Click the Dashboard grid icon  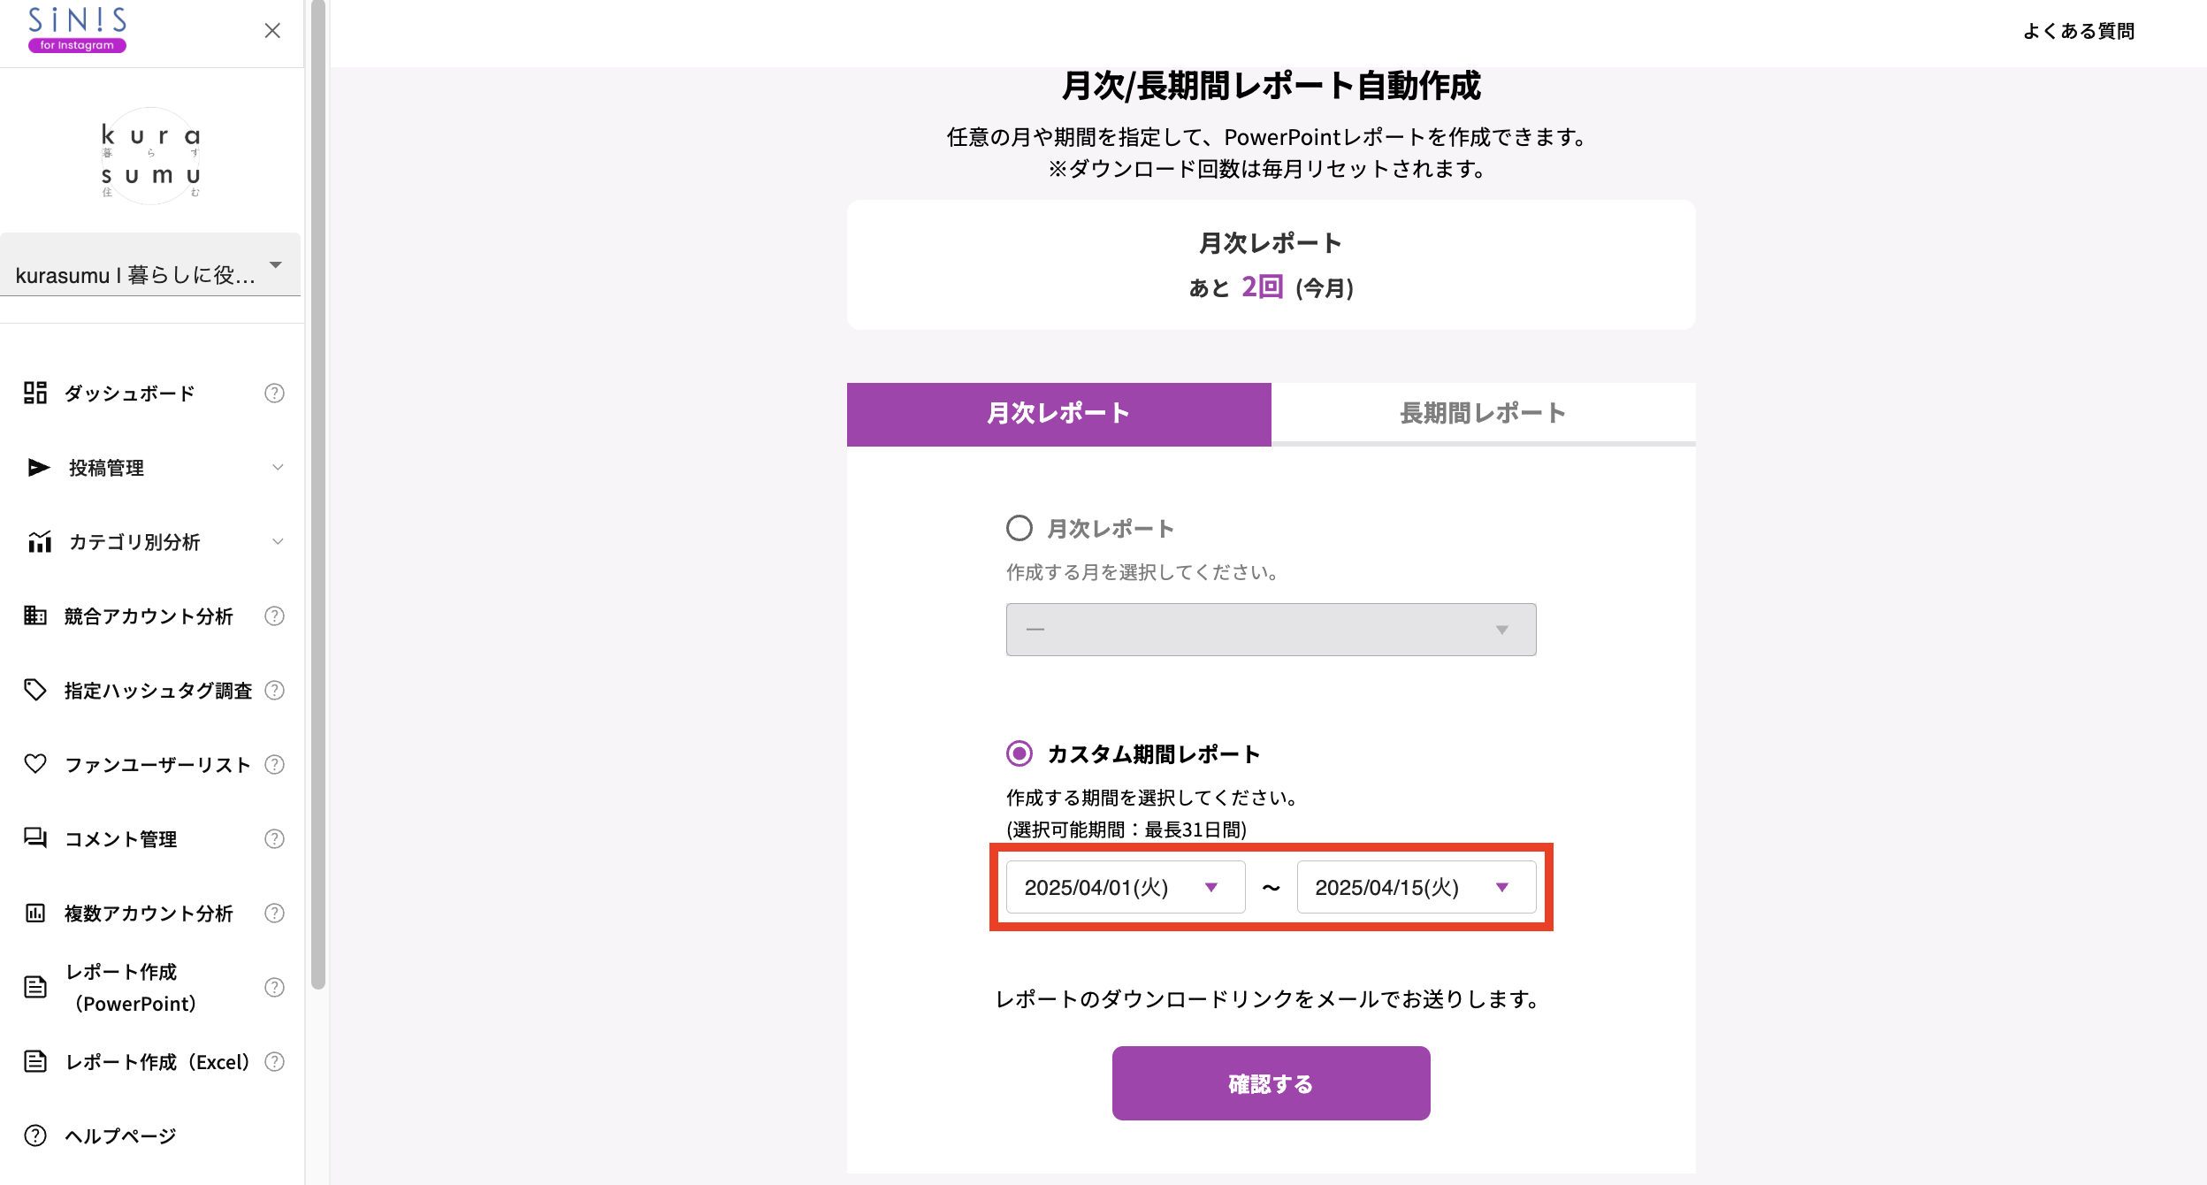35,393
